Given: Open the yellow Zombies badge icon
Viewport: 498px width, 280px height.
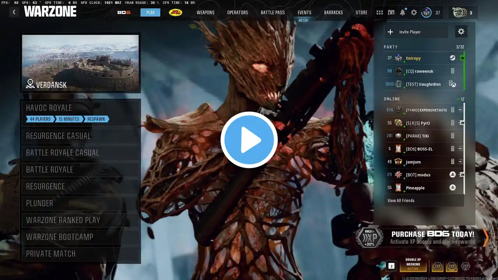Looking at the screenshot, I should (x=175, y=12).
